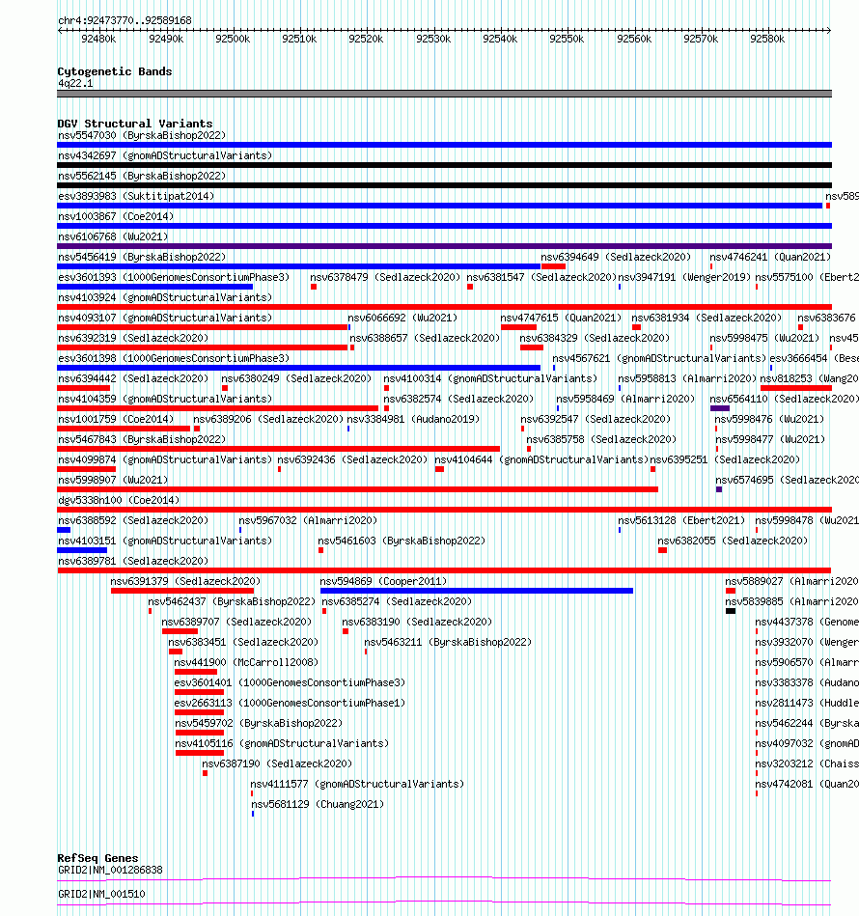This screenshot has height=916, width=859.
Task: Click nsv6378479 (Sedlazeck2020) label
Action: (x=385, y=277)
